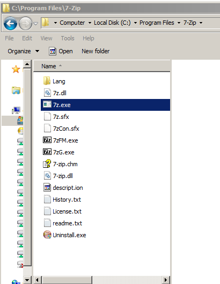Expand the arrow before 7-Zip breadcrumb

point(179,23)
